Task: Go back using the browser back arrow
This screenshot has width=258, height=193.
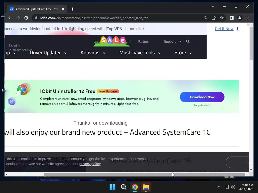Action: [x=10, y=18]
